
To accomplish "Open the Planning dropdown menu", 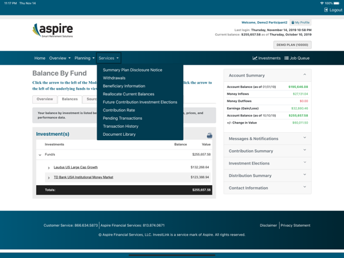I will coord(85,58).
